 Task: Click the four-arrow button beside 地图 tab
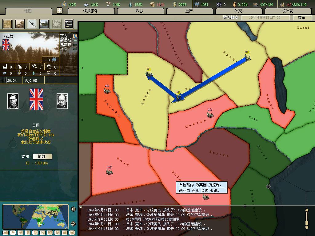(60, 10)
